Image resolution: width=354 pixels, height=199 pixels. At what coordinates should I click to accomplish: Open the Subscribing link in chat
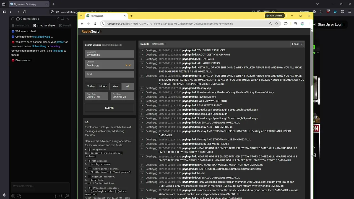pyautogui.click(x=39, y=46)
